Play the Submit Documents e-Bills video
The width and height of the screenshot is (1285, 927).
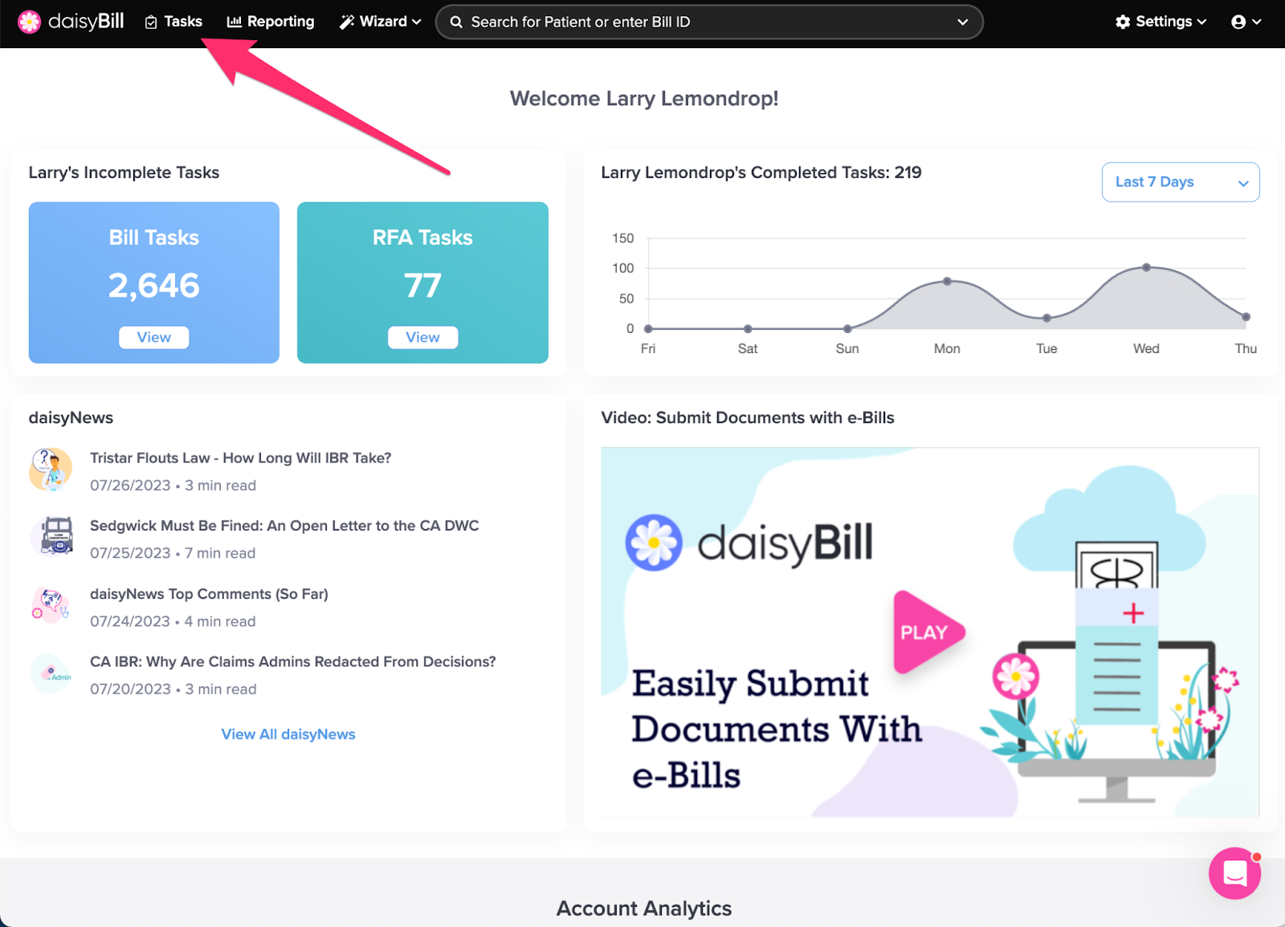[927, 632]
